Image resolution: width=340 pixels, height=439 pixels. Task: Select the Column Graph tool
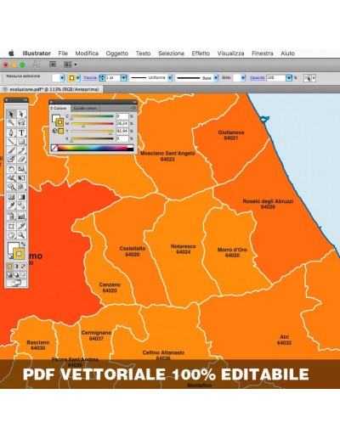21,217
